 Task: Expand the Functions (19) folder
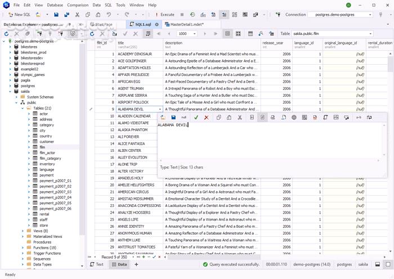tap(23, 247)
